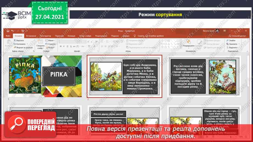The image size is (253, 142).
Task: Click Ефекти для фігур button
Action: click(213, 47)
